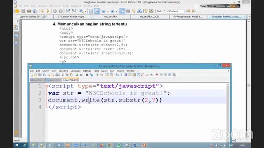Toggle word wrap in Notepad++ toolbar
264x148 pixels.
[x=117, y=75]
